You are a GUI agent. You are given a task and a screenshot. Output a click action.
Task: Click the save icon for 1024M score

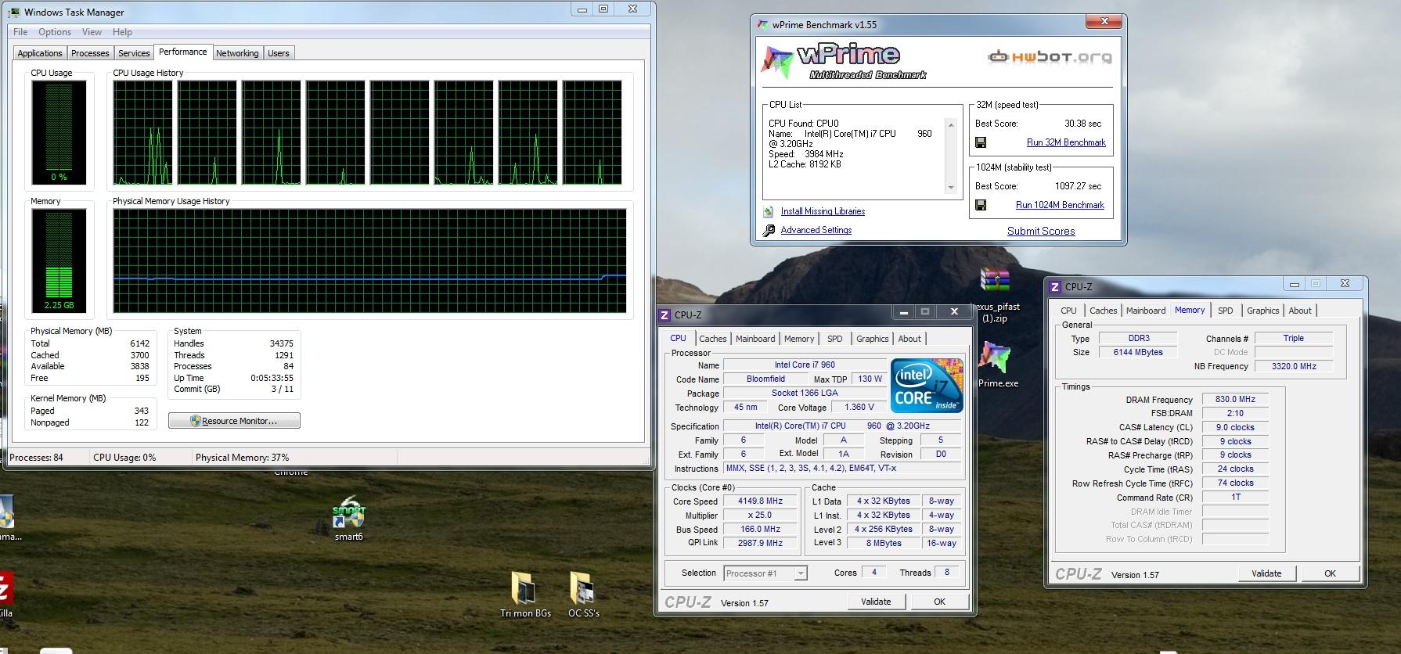(x=981, y=205)
